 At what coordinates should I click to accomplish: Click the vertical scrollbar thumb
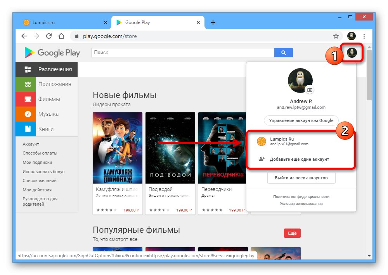click(x=369, y=75)
